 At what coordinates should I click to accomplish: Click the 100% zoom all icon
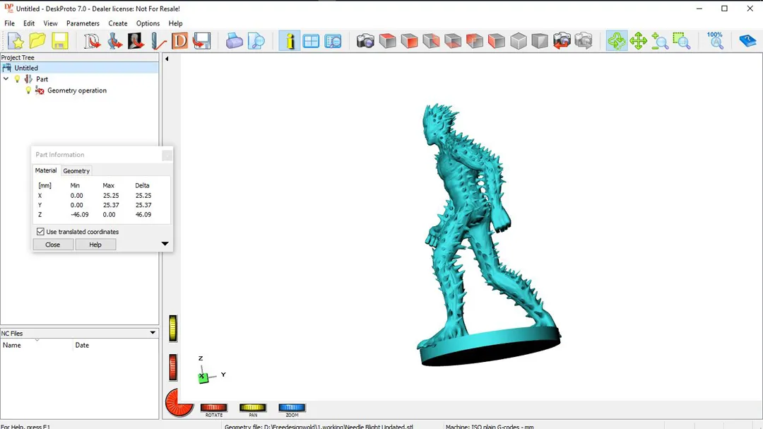tap(715, 42)
